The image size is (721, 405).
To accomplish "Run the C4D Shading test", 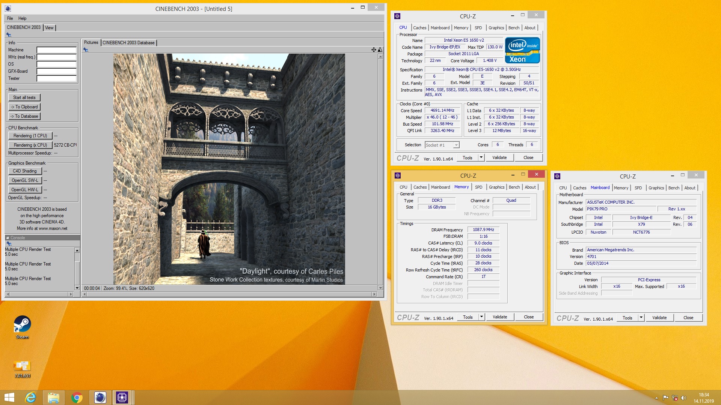I will (x=25, y=171).
